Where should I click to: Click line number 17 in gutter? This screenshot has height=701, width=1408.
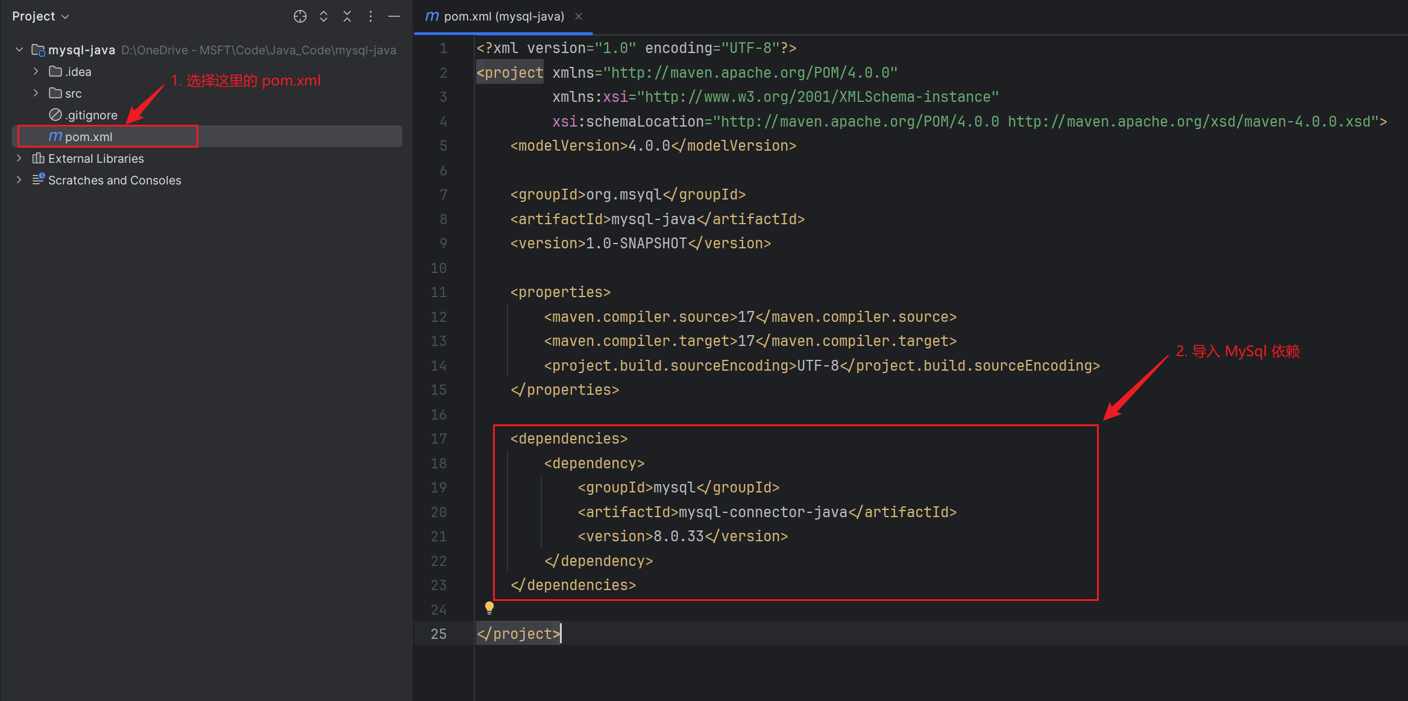(439, 439)
